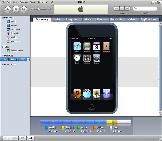Click the iTunes dock icon on iPod

106,93
